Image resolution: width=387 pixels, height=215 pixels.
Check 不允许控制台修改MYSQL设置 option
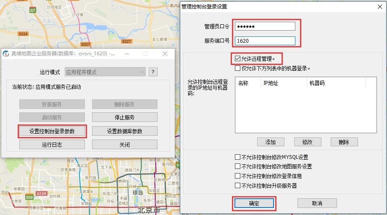click(x=238, y=157)
